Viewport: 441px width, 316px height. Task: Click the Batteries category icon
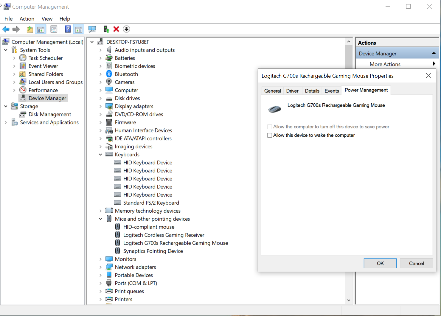pos(109,58)
